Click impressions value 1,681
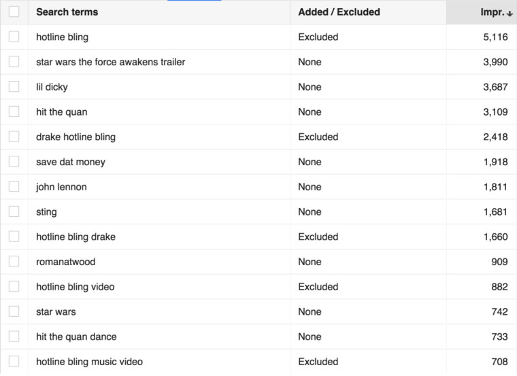Viewport: 517px width, 376px height. (495, 212)
